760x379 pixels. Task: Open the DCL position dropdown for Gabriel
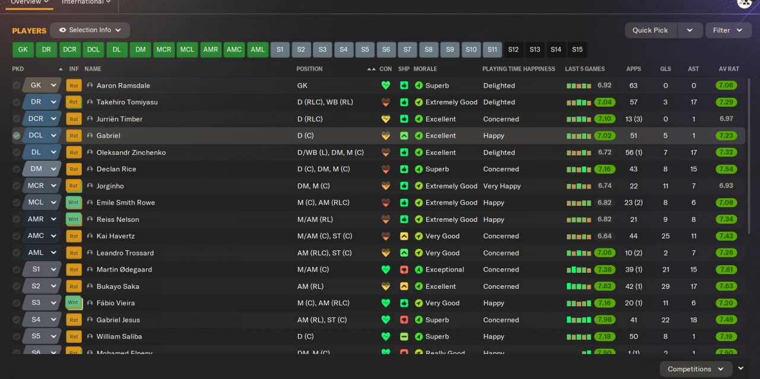(x=54, y=136)
